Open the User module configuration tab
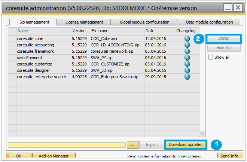The width and height of the screenshot is (247, 162). coord(209,22)
